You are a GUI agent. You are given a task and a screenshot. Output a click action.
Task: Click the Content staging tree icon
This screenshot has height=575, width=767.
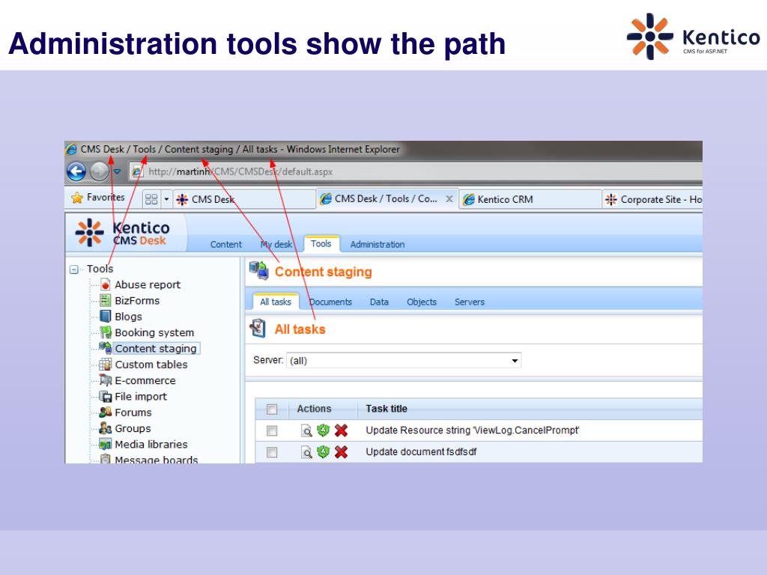[x=105, y=347]
